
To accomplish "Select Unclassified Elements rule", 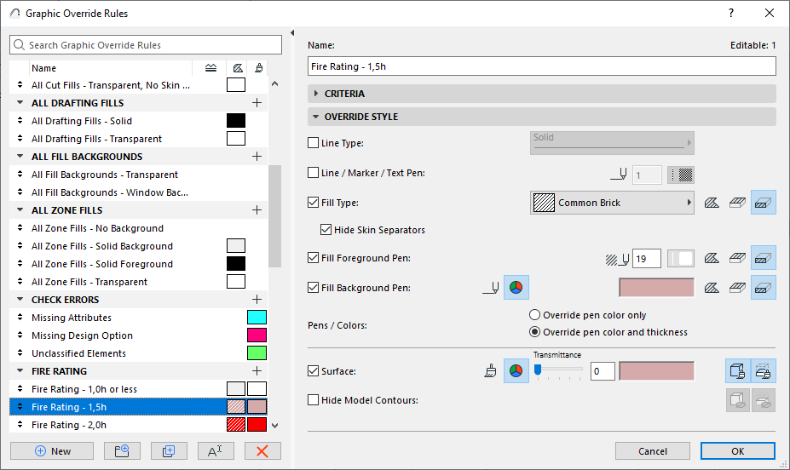I will pos(139,353).
